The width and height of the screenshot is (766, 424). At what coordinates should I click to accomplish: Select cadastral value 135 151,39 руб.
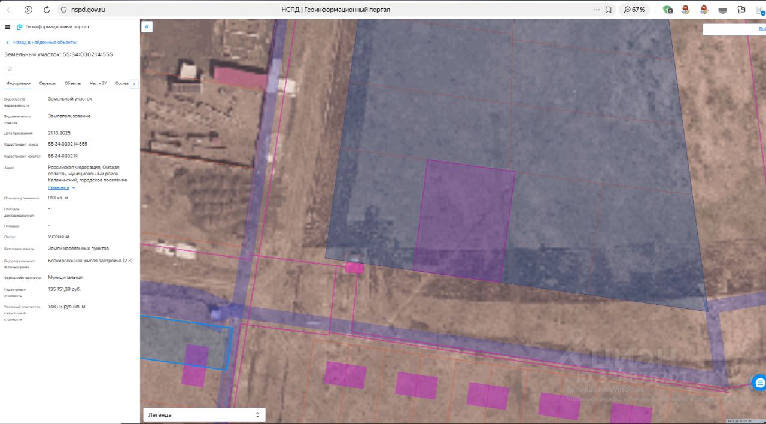(x=64, y=289)
